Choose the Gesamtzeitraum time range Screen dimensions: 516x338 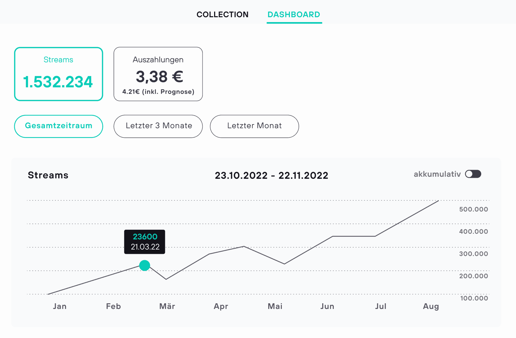(59, 126)
